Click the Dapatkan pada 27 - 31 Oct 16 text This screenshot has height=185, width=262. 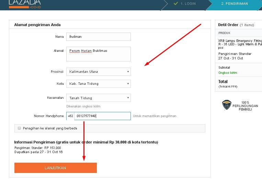tap(38, 152)
